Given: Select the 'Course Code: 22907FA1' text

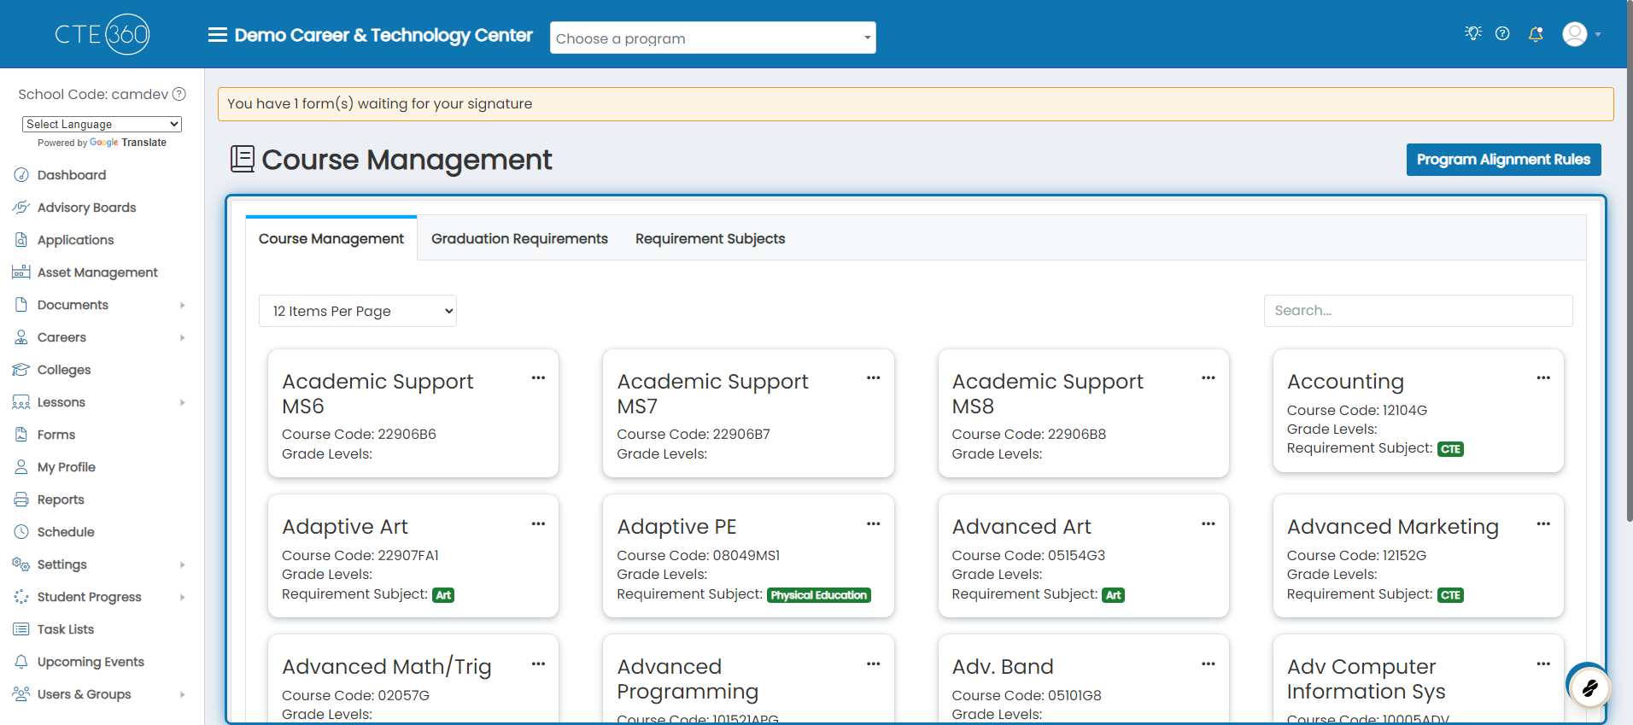Looking at the screenshot, I should pyautogui.click(x=360, y=555).
